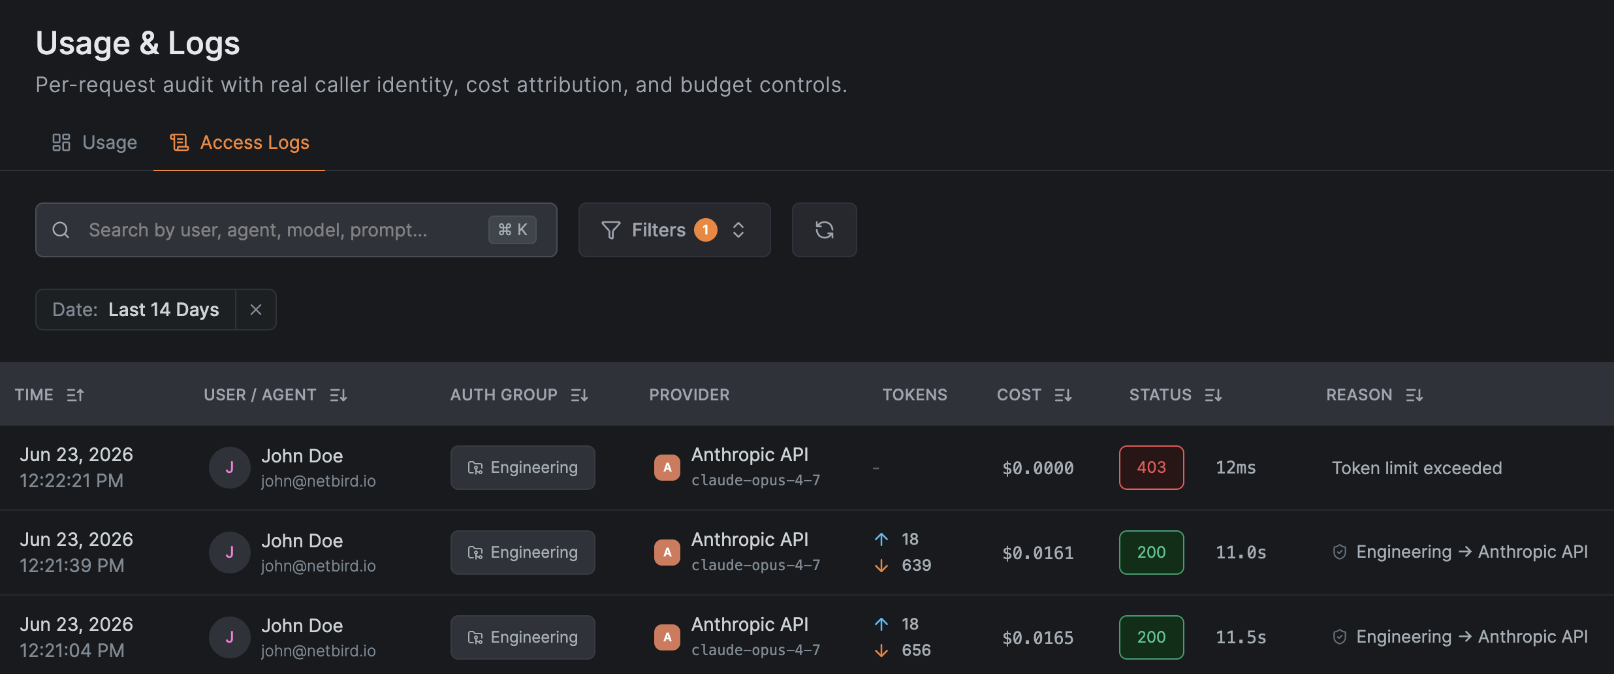Sort by REASON column icon
1614x674 pixels.
click(x=1414, y=395)
